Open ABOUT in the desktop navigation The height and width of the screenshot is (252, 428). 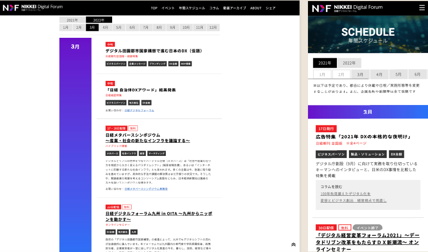coord(256,8)
